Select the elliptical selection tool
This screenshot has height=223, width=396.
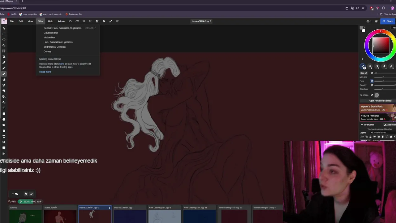[4, 40]
